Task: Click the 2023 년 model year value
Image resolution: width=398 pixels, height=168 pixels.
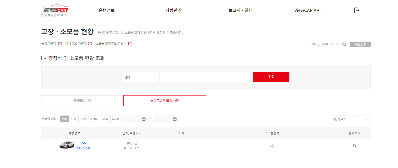Action: [132, 143]
